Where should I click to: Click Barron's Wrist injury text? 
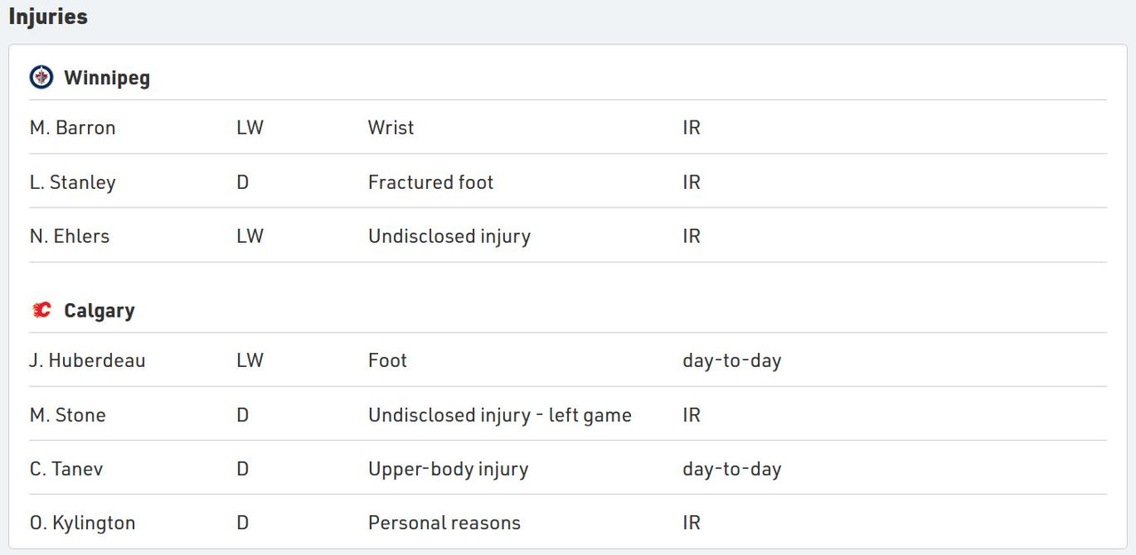click(391, 128)
